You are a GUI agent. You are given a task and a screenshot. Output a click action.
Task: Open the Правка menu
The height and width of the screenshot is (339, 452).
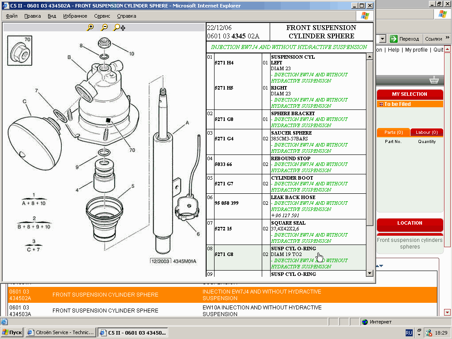click(x=33, y=16)
